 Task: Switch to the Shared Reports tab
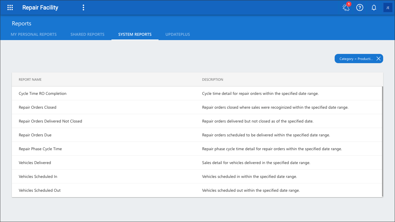tap(87, 34)
